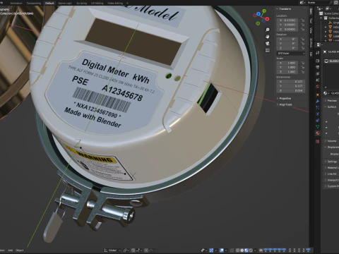Select material preview shading icon
This screenshot has width=339, height=254.
click(246, 250)
